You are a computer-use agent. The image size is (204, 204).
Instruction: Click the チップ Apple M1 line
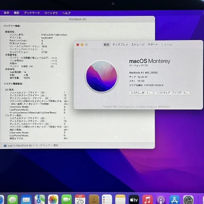coord(139,77)
